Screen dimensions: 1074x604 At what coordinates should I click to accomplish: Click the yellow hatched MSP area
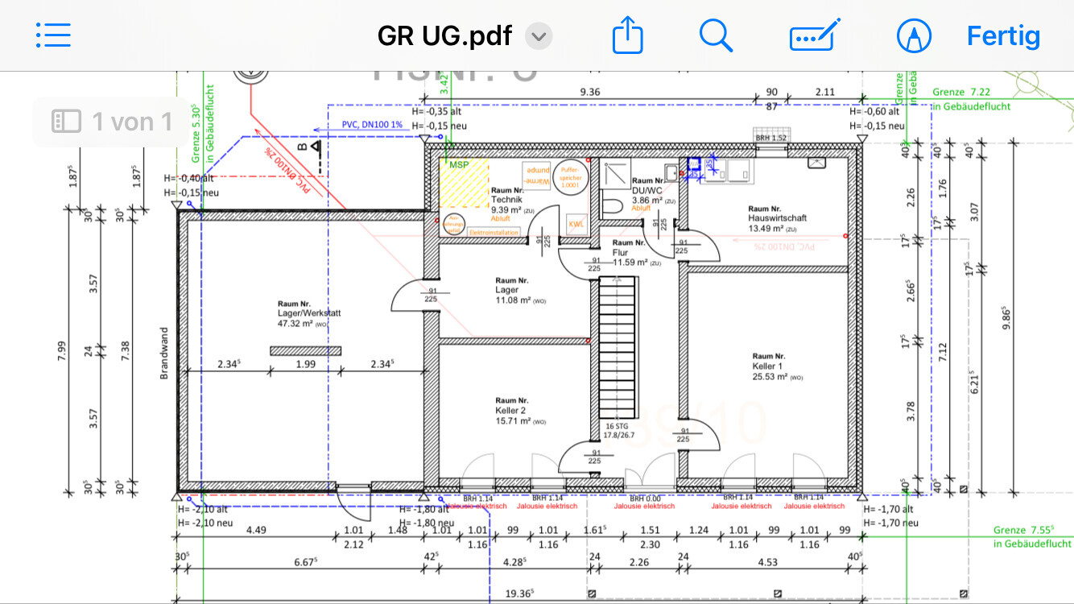464,184
